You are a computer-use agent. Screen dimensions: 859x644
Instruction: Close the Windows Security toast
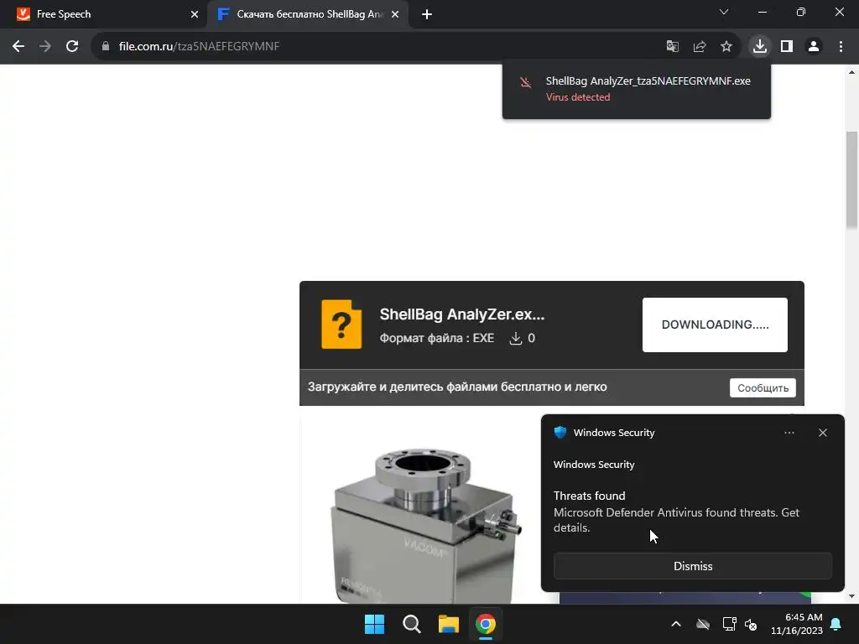[823, 433]
